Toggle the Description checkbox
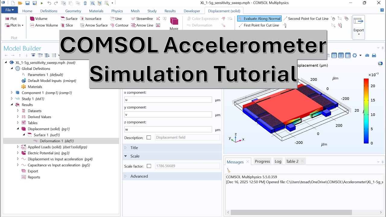 pyautogui.click(x=149, y=137)
